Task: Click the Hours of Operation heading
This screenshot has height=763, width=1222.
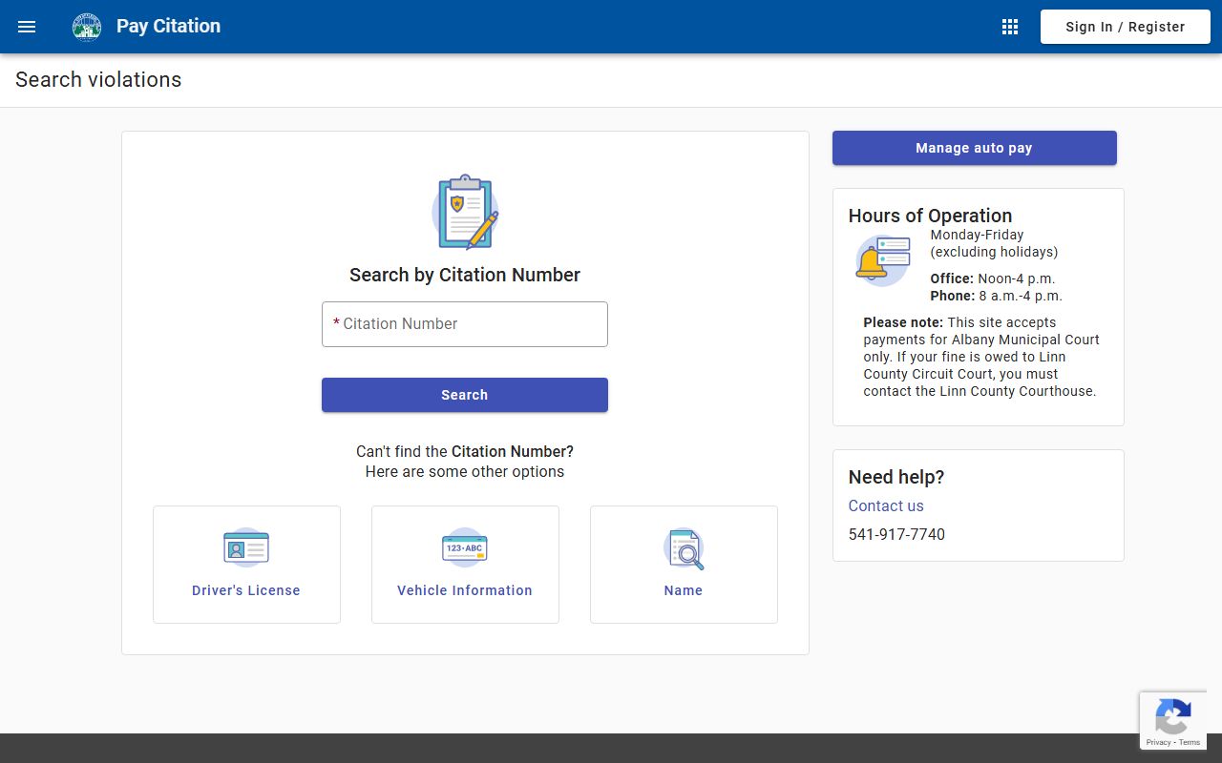Action: click(930, 216)
